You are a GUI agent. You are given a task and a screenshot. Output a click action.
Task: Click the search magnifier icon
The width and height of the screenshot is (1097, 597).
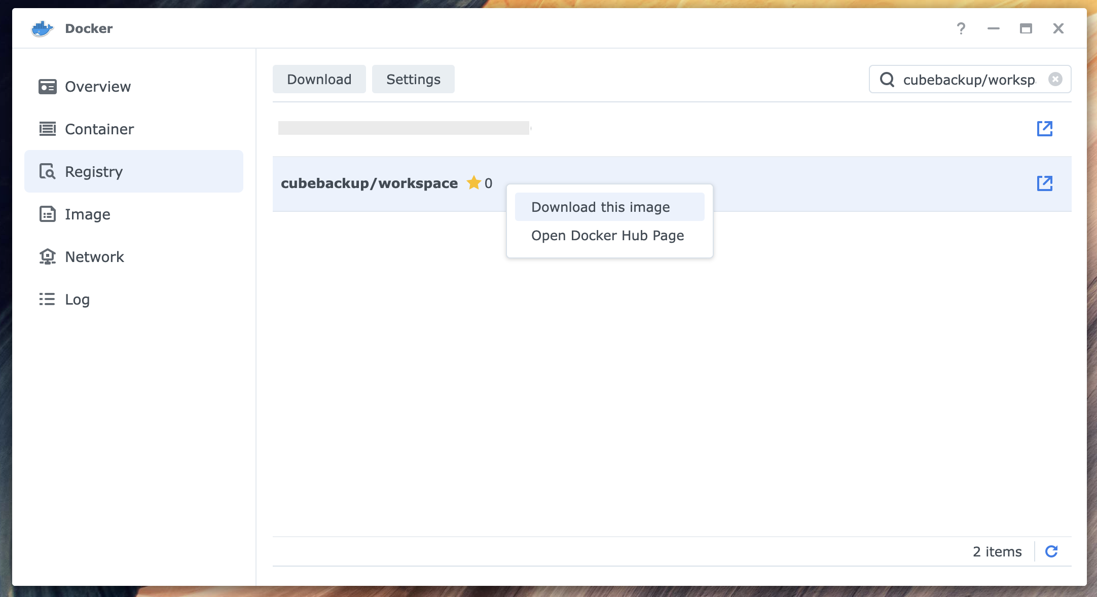[x=887, y=80]
